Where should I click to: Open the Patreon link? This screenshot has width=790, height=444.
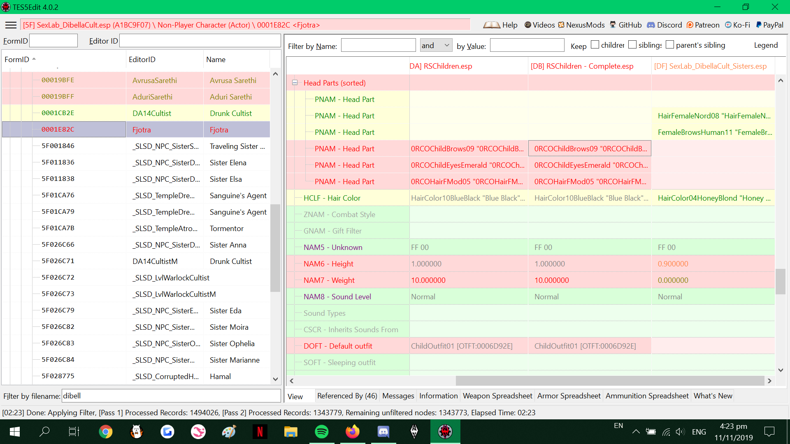point(703,25)
